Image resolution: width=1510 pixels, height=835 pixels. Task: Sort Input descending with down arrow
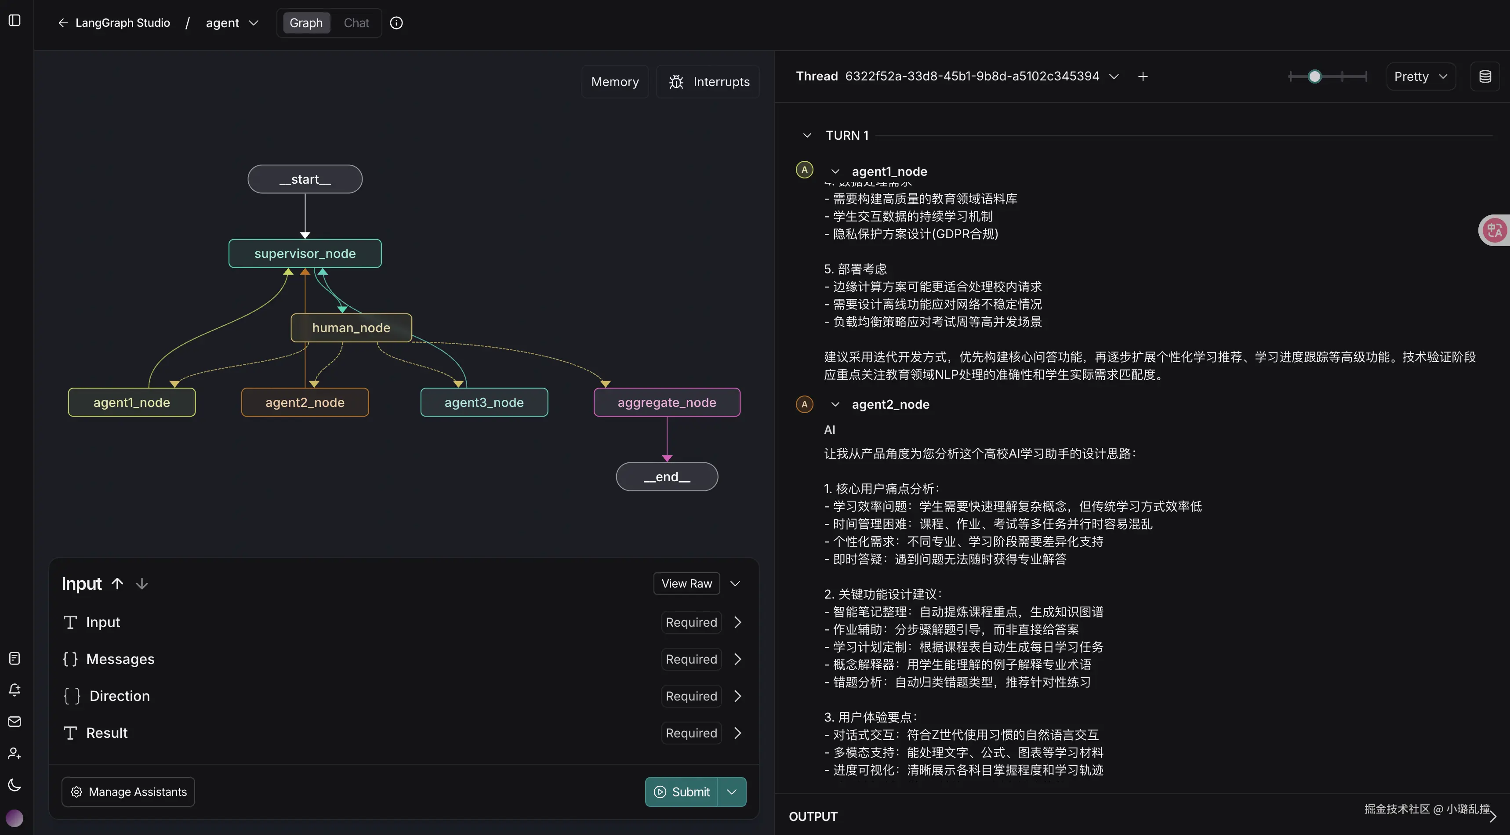142,584
